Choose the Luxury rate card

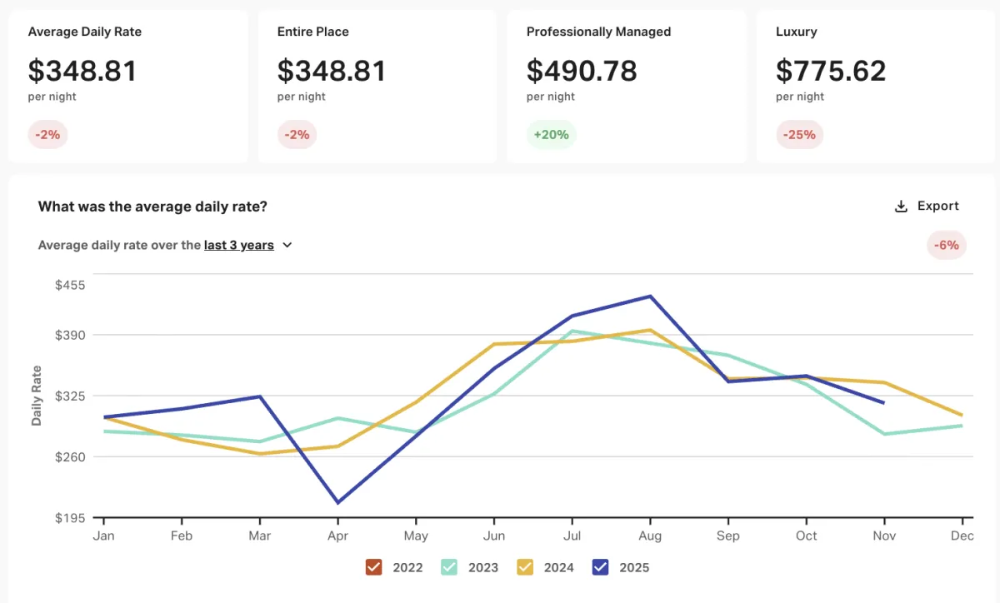pyautogui.click(x=876, y=86)
